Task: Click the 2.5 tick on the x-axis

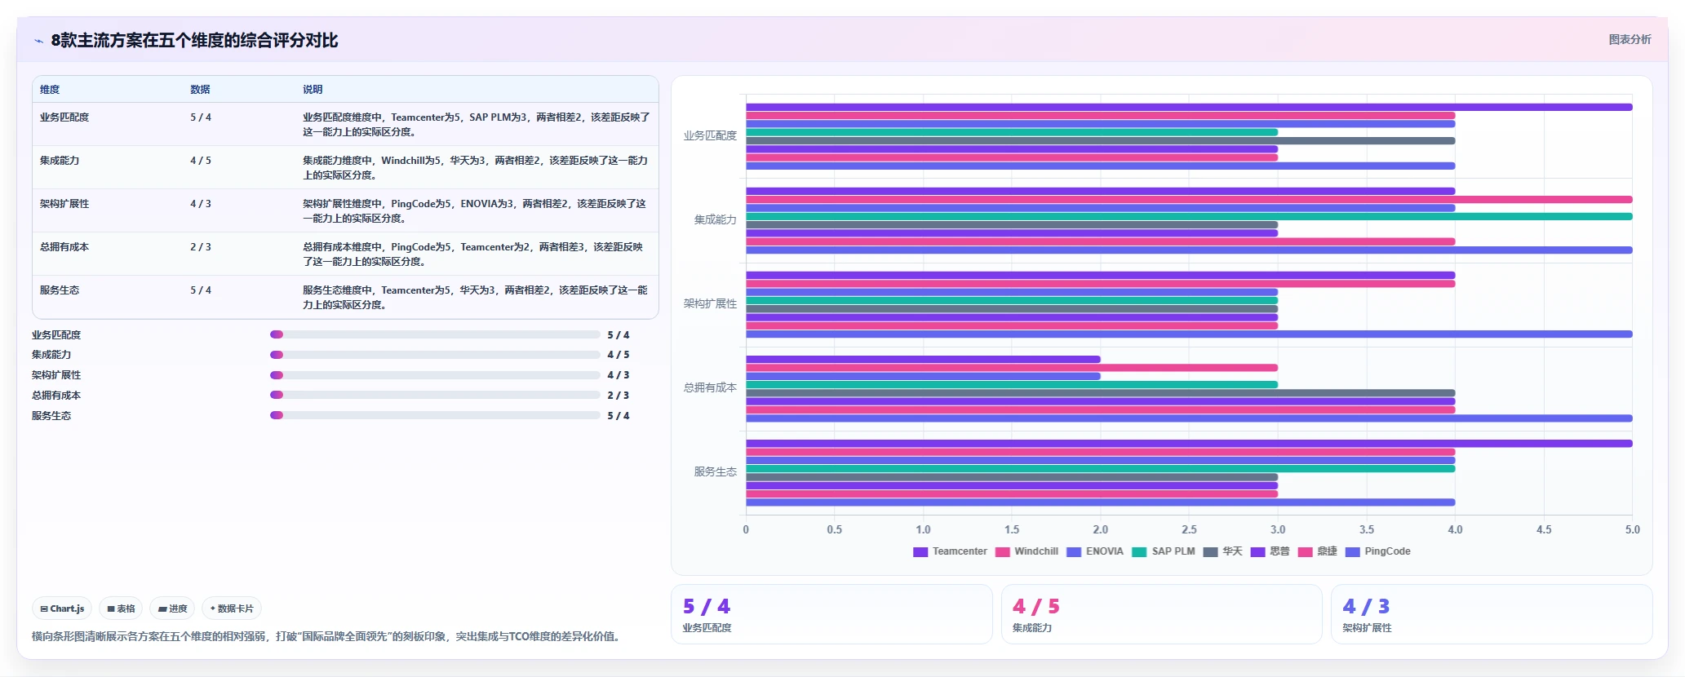Action: pos(1189,529)
